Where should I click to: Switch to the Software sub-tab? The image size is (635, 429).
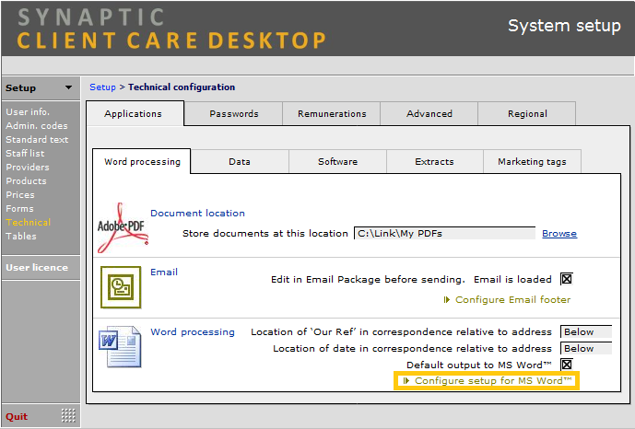point(337,161)
